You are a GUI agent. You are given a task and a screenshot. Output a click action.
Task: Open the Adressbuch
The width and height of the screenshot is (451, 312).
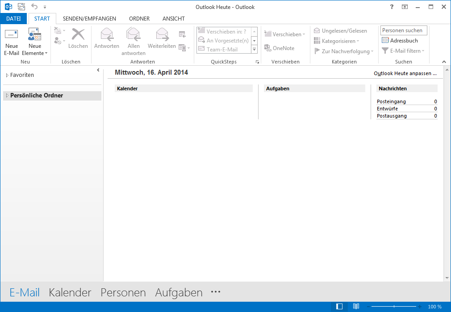400,41
